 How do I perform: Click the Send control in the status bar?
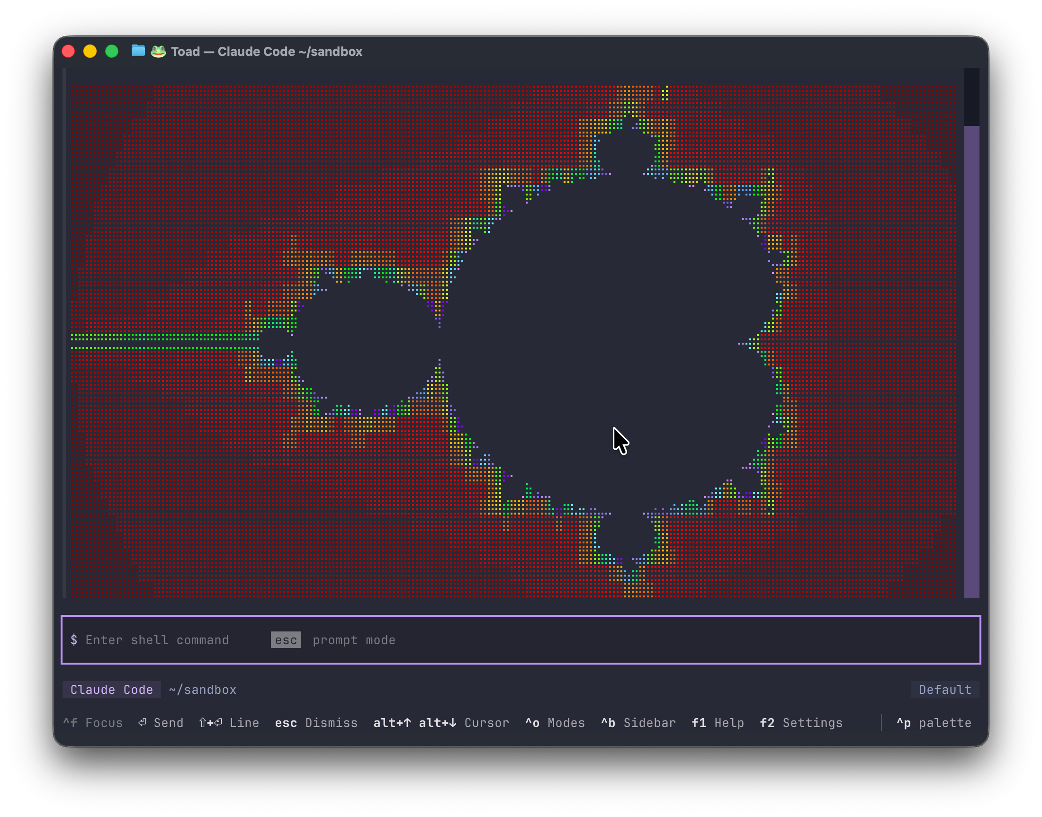coord(161,723)
